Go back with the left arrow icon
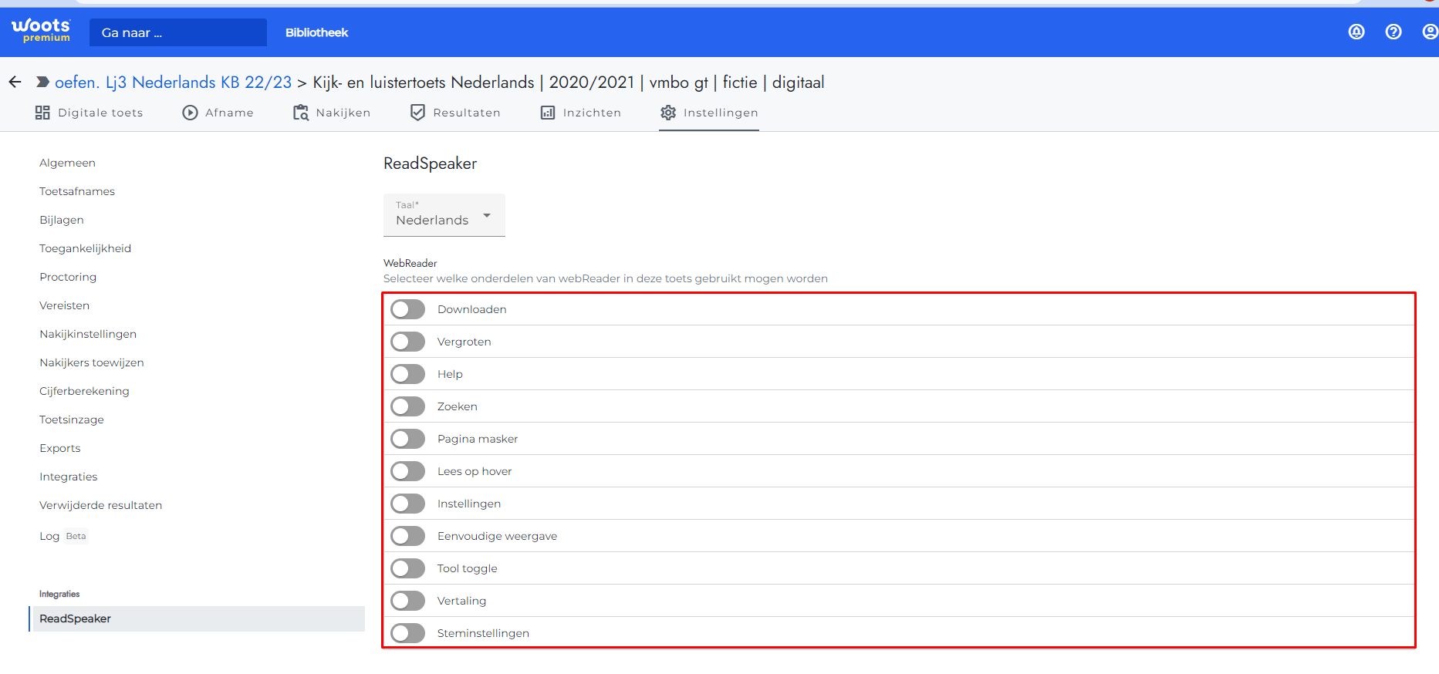The width and height of the screenshot is (1439, 674). click(x=15, y=82)
